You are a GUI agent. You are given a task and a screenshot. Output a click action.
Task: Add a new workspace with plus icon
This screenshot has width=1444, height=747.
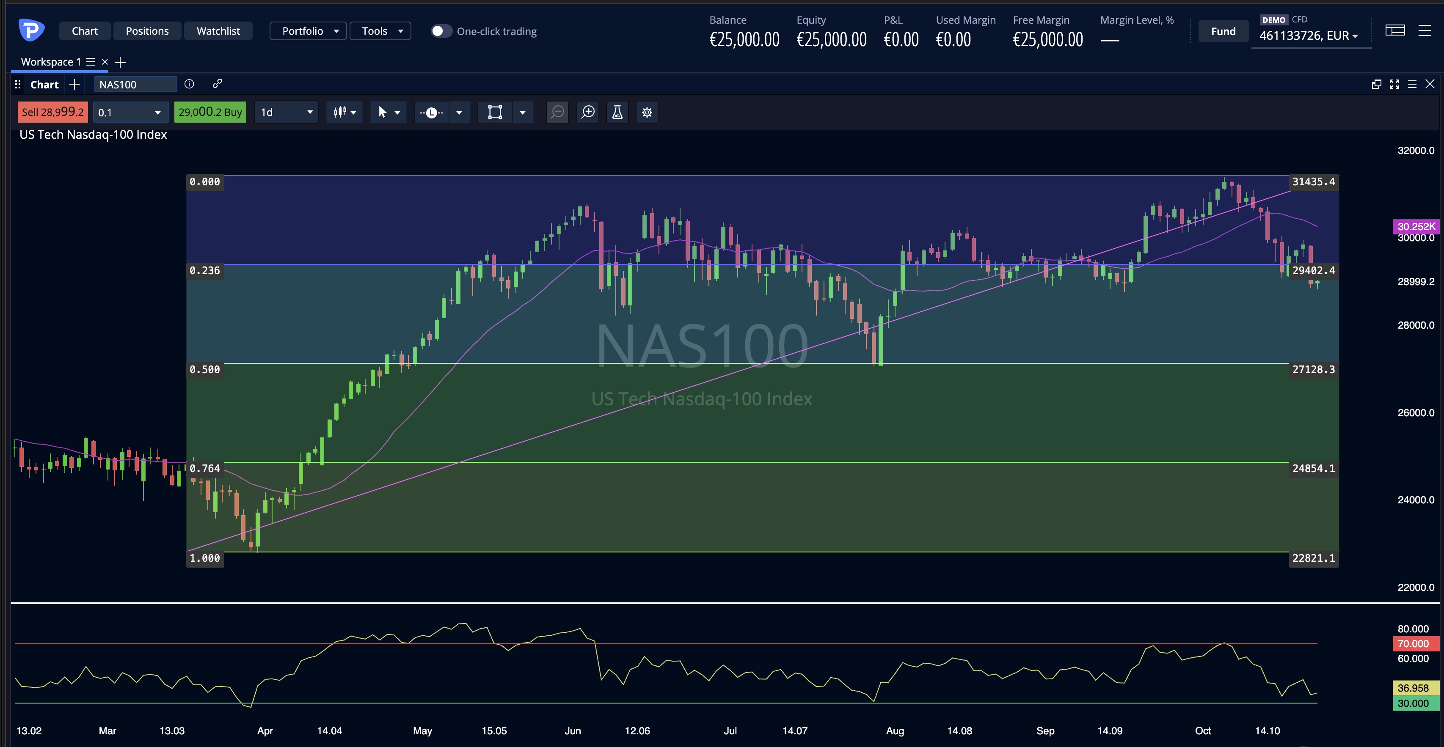[120, 62]
